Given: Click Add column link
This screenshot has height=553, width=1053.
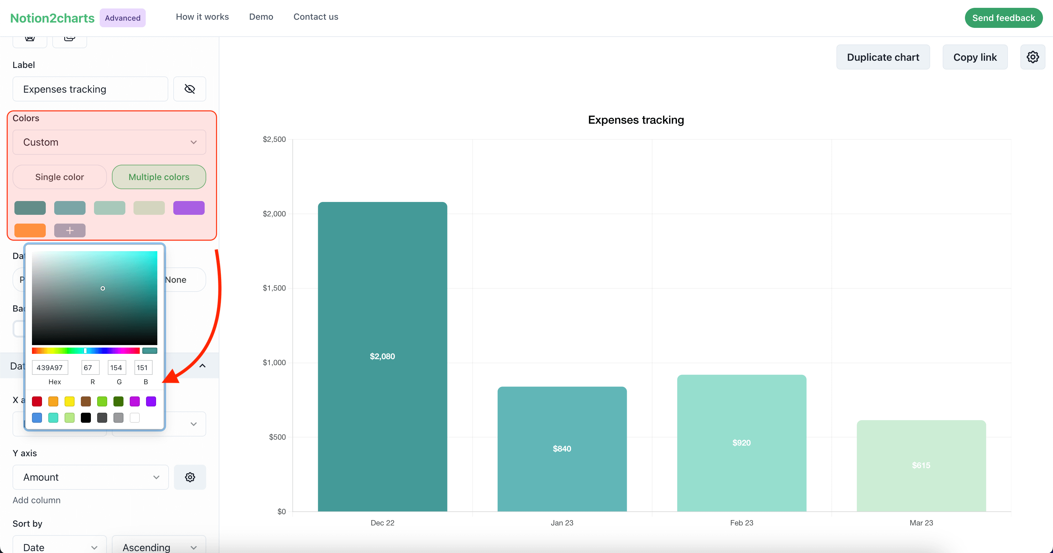Looking at the screenshot, I should pos(36,500).
